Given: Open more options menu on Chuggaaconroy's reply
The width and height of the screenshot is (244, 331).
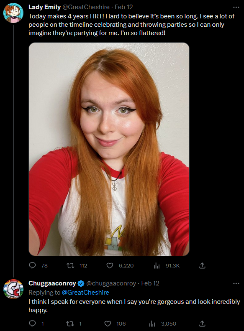Looking at the screenshot, I should point(236,283).
